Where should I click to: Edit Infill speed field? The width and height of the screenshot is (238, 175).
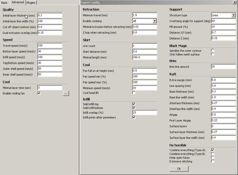click(50, 57)
